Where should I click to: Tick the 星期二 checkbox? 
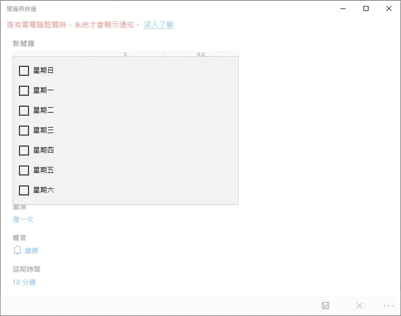point(24,110)
